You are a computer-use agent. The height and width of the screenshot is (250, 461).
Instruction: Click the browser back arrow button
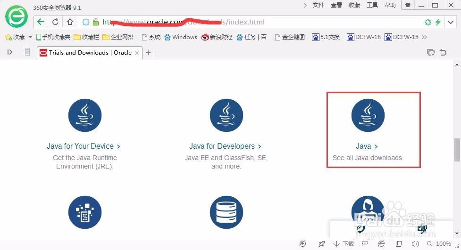coord(41,22)
